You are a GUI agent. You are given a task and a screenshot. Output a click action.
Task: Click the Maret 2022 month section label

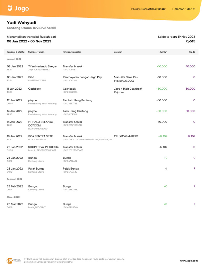pyautogui.click(x=13, y=197)
